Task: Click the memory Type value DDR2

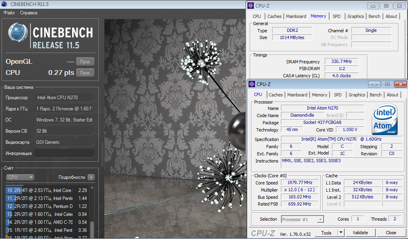Action: 292,30
